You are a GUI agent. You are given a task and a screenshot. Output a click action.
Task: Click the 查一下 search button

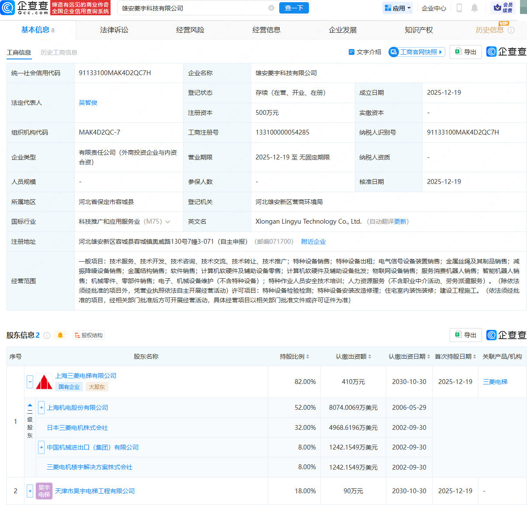(x=294, y=8)
